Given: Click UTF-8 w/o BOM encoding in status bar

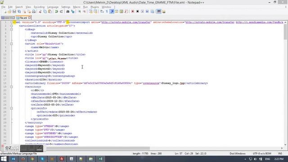Looking at the screenshot, I should coord(262,153).
